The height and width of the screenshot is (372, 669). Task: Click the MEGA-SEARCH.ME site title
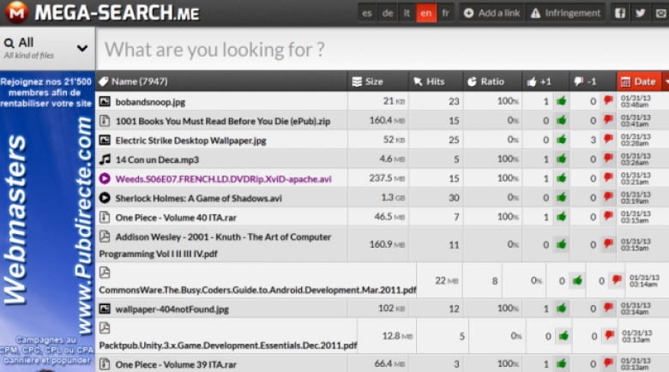coord(117,13)
